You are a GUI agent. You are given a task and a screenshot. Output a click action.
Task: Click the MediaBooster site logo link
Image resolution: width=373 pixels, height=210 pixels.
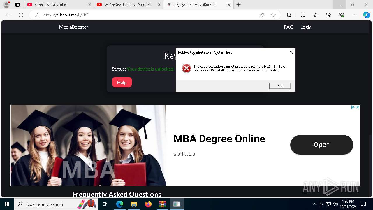pos(73,27)
